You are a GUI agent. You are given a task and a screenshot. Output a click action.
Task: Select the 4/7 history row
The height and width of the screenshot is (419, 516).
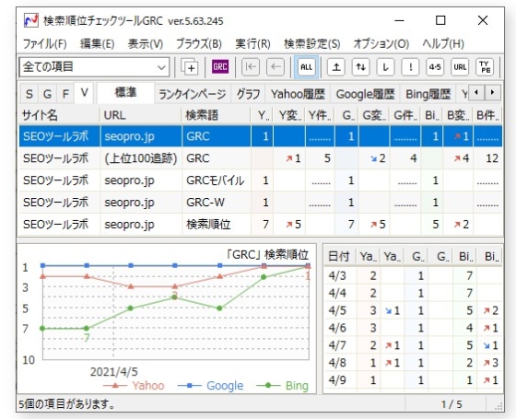[x=413, y=345]
